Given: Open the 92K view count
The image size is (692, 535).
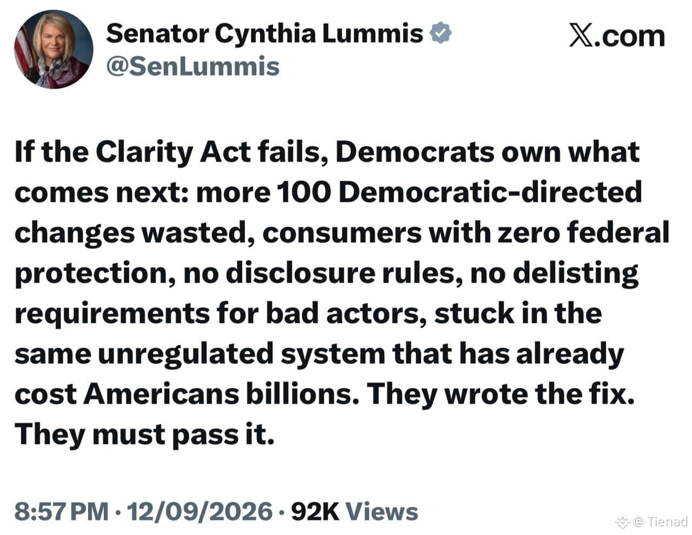Looking at the screenshot, I should (x=315, y=511).
